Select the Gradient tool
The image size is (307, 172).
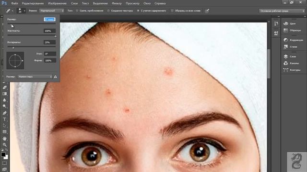point(4,94)
